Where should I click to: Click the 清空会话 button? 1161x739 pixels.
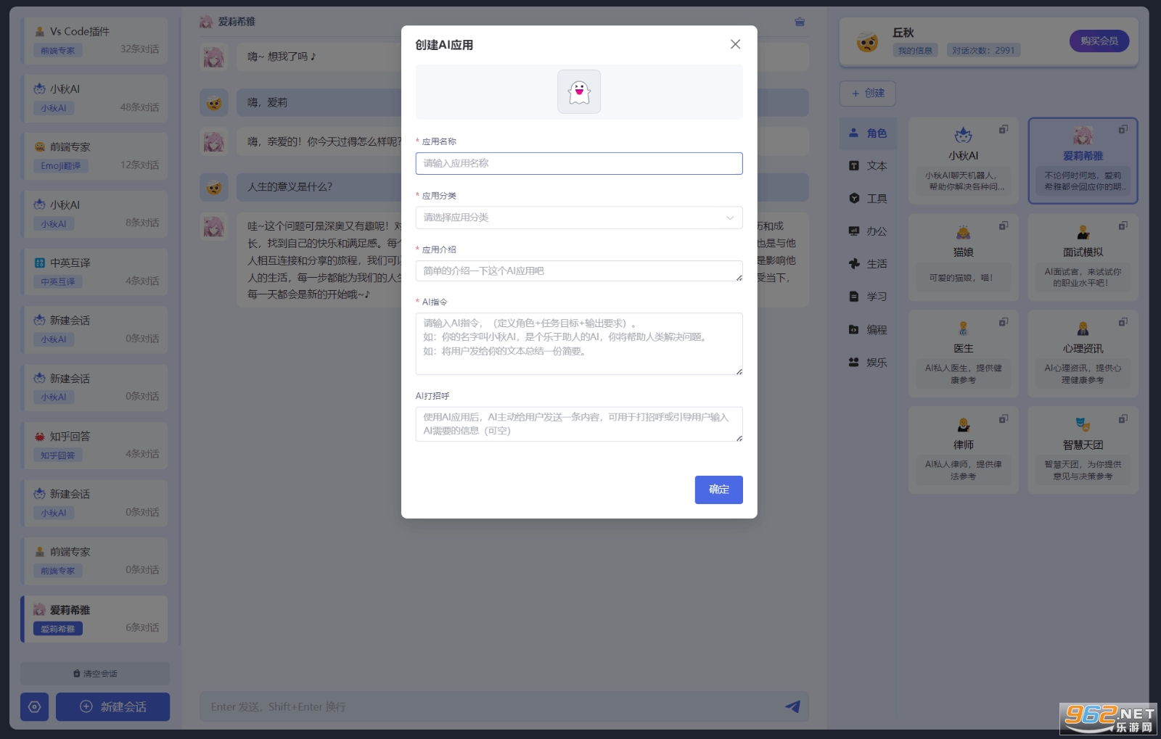[x=95, y=674]
